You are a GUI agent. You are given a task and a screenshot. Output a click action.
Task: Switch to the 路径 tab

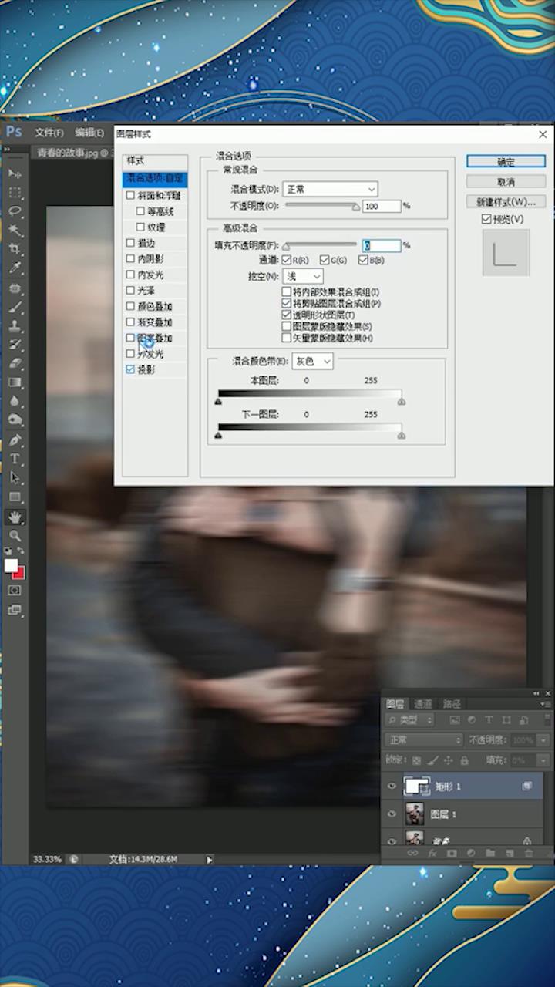tap(452, 704)
